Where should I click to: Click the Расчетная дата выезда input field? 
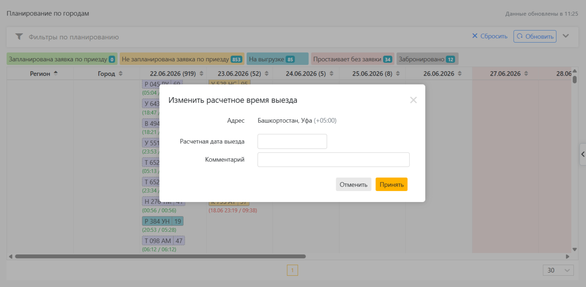click(x=292, y=141)
